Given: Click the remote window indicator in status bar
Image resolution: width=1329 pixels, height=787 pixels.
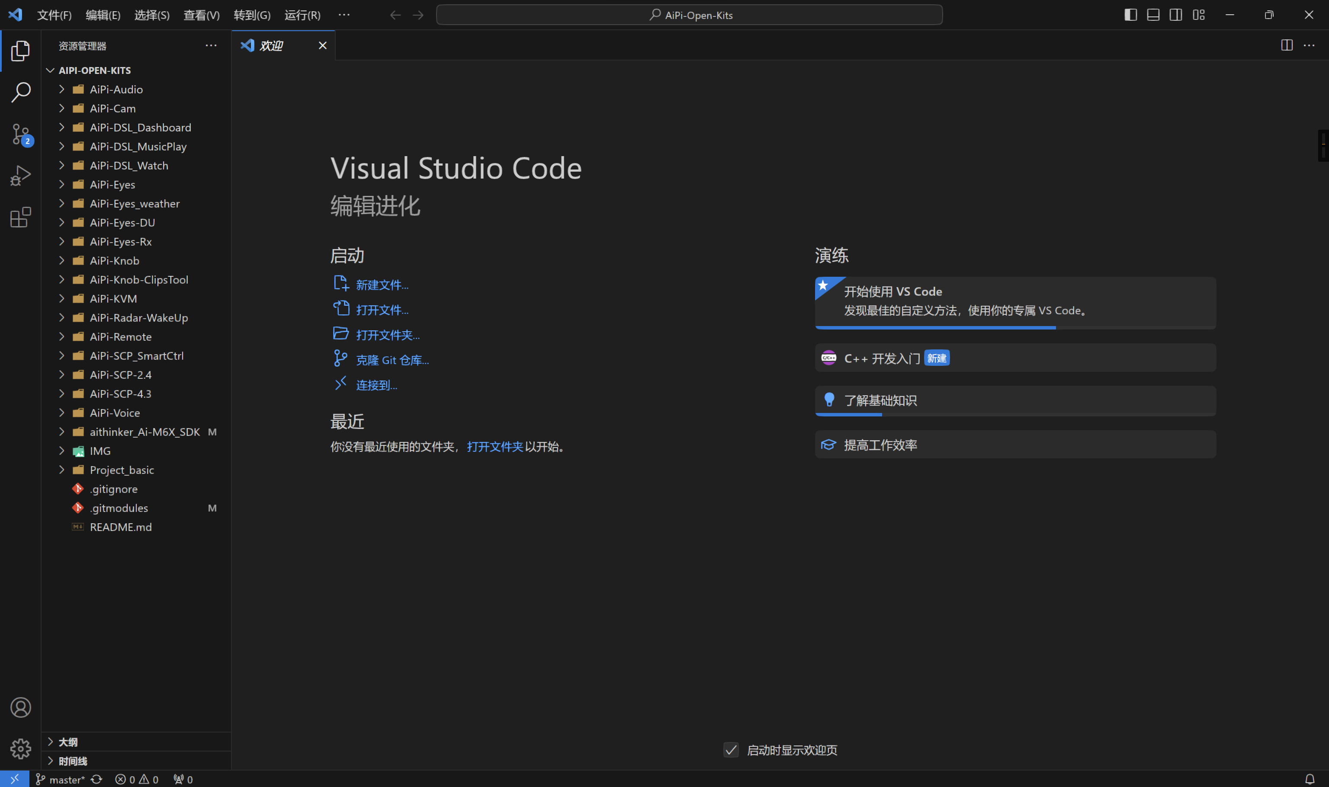Looking at the screenshot, I should pyautogui.click(x=14, y=779).
